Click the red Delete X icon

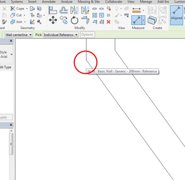point(109,22)
